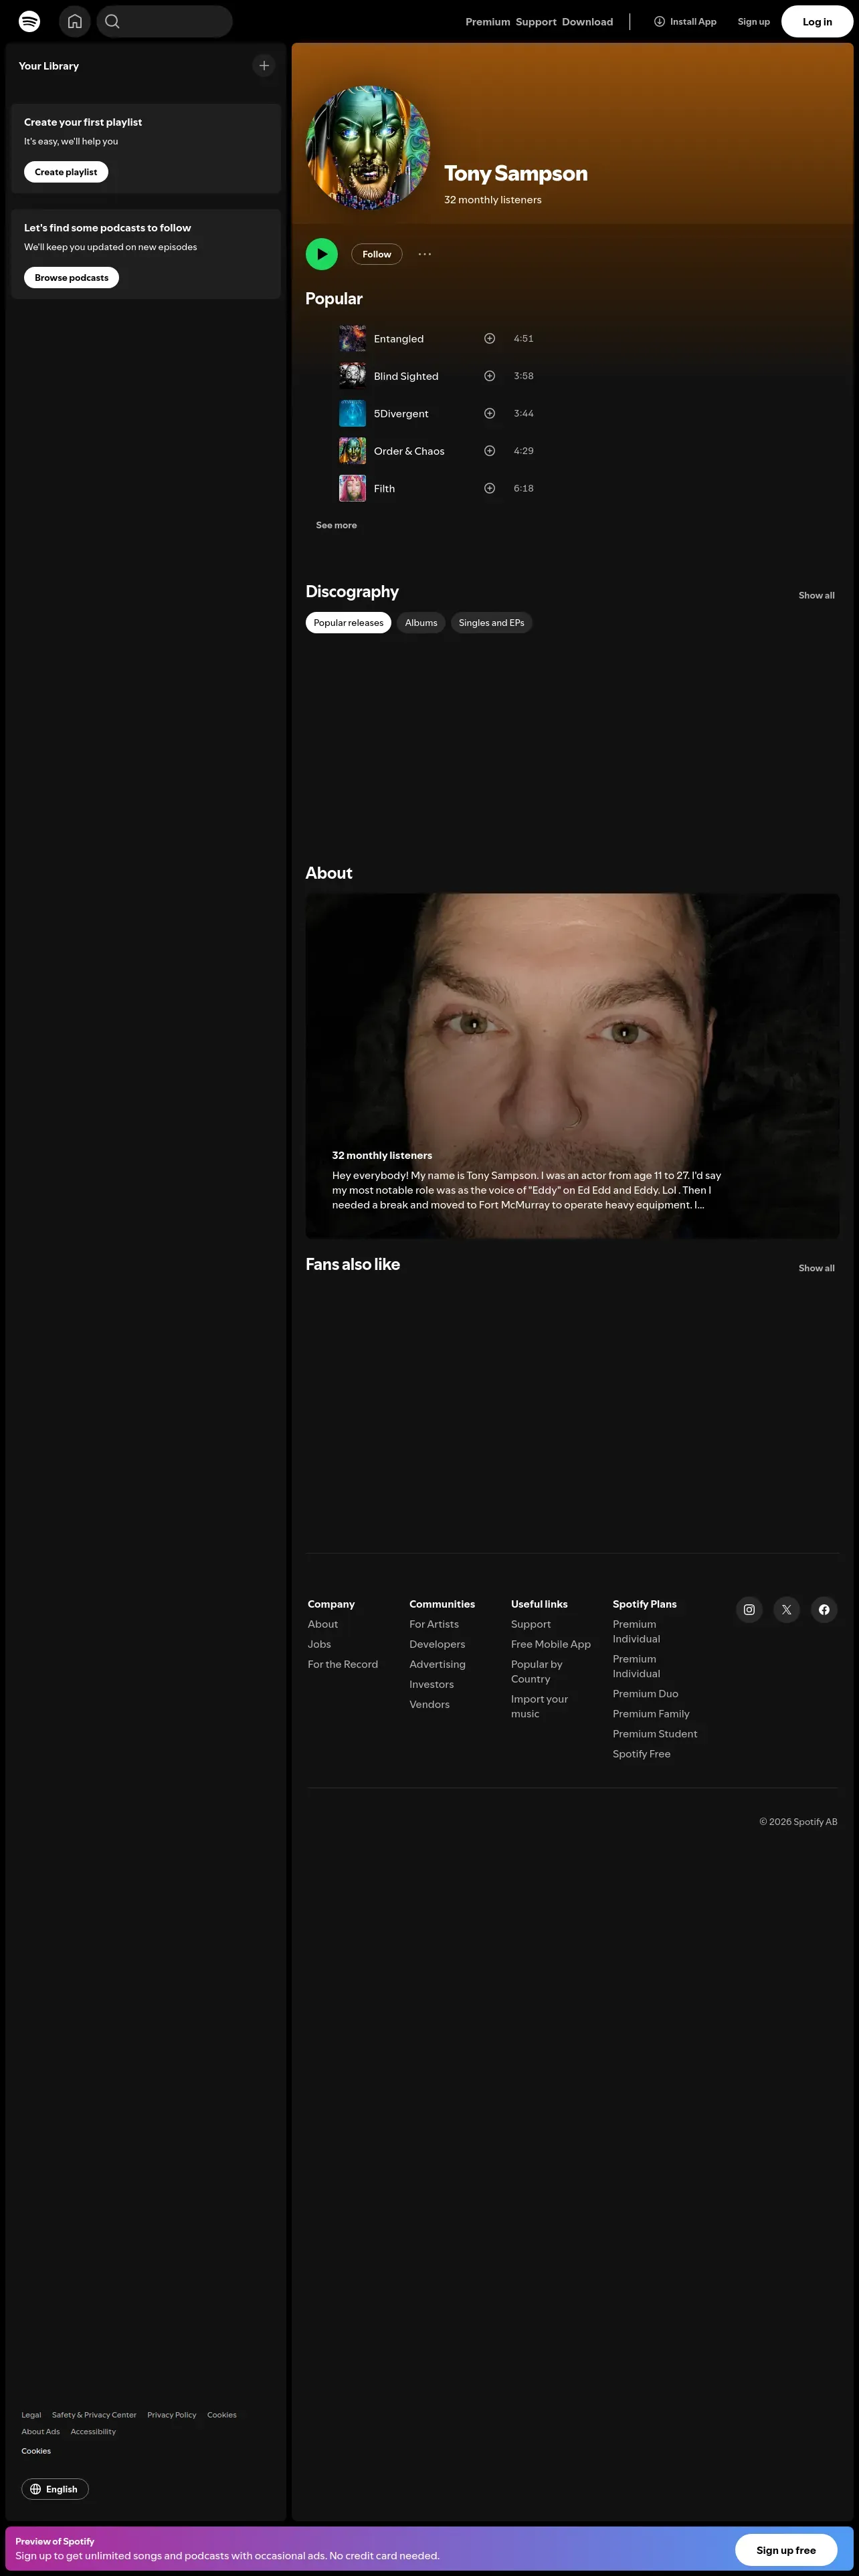Viewport: 859px width, 2576px height.
Task: Open the Premium Family plan link
Action: click(x=651, y=1713)
